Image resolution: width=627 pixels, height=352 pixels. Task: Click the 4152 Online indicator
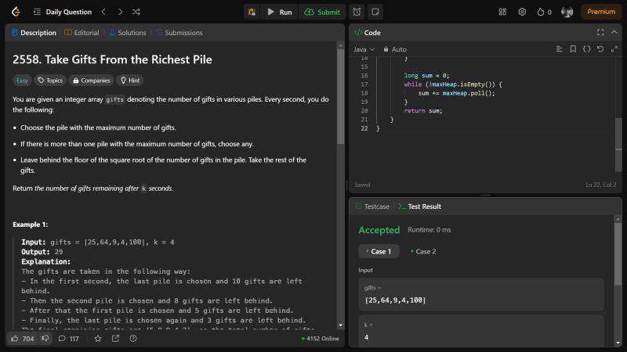click(320, 339)
